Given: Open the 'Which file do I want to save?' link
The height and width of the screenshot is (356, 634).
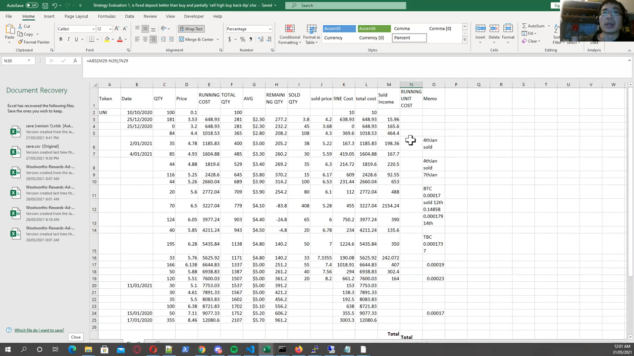Looking at the screenshot, I should pyautogui.click(x=39, y=330).
